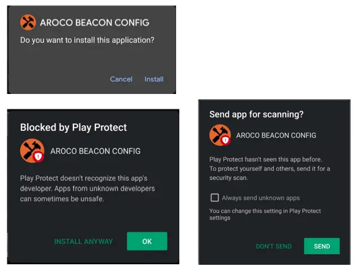Select DON'T SEND in scanning dialog

[x=274, y=246]
